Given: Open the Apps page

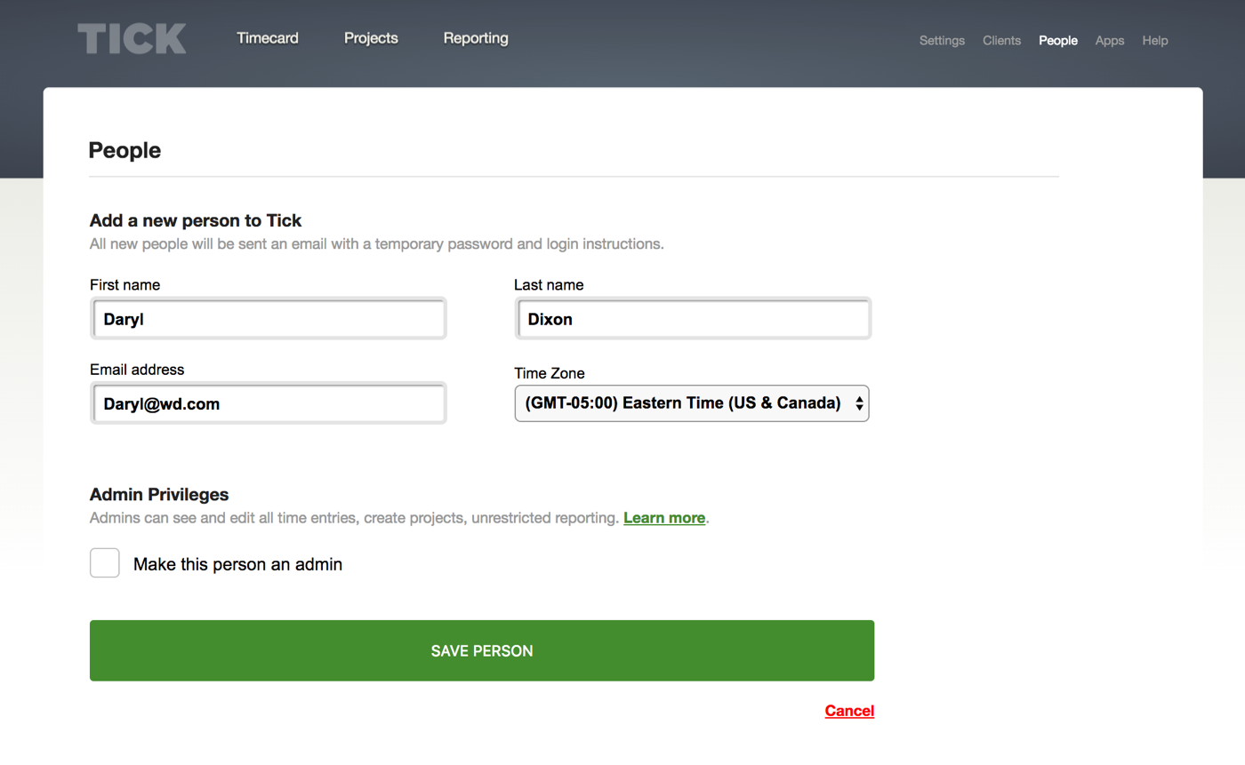Looking at the screenshot, I should [x=1109, y=40].
